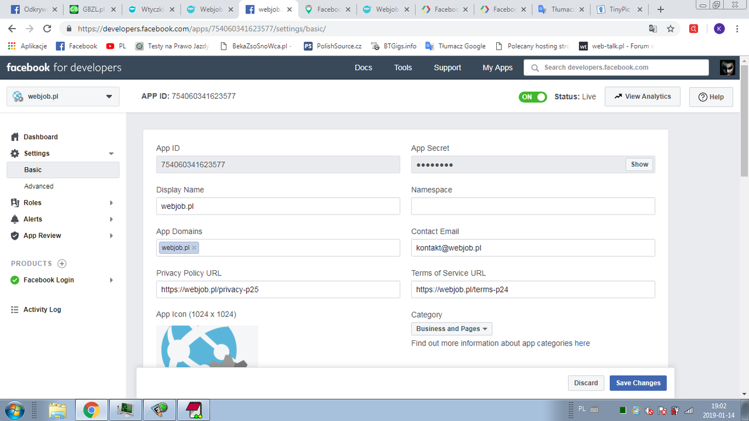Click the Help button

(x=711, y=97)
